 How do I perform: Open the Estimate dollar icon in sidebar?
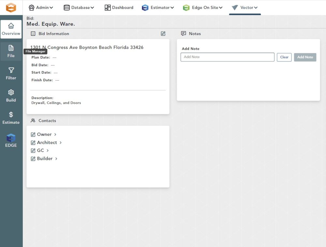(11, 115)
